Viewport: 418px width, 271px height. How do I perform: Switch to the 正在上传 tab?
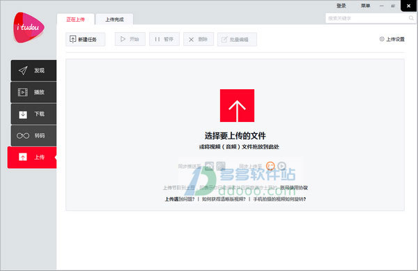pyautogui.click(x=75, y=20)
